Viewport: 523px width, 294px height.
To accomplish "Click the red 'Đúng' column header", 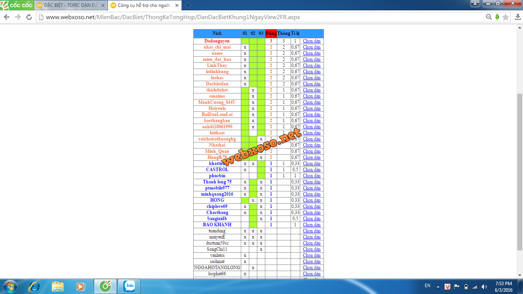I will click(x=271, y=33).
